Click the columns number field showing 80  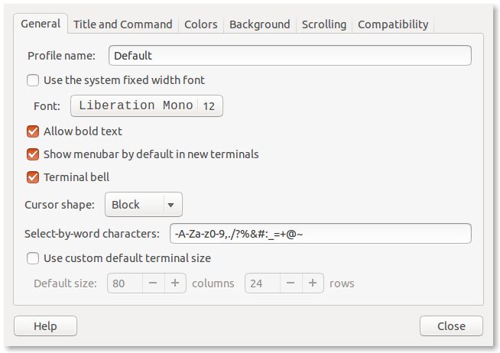pos(125,283)
